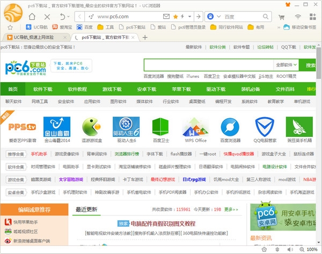Select the 首页 nav item
This screenshot has height=254, width=322.
point(13,89)
